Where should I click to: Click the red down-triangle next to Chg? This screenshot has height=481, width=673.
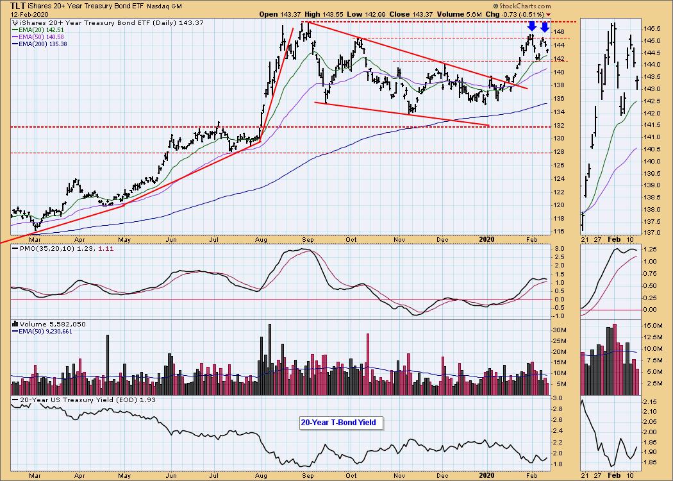547,15
